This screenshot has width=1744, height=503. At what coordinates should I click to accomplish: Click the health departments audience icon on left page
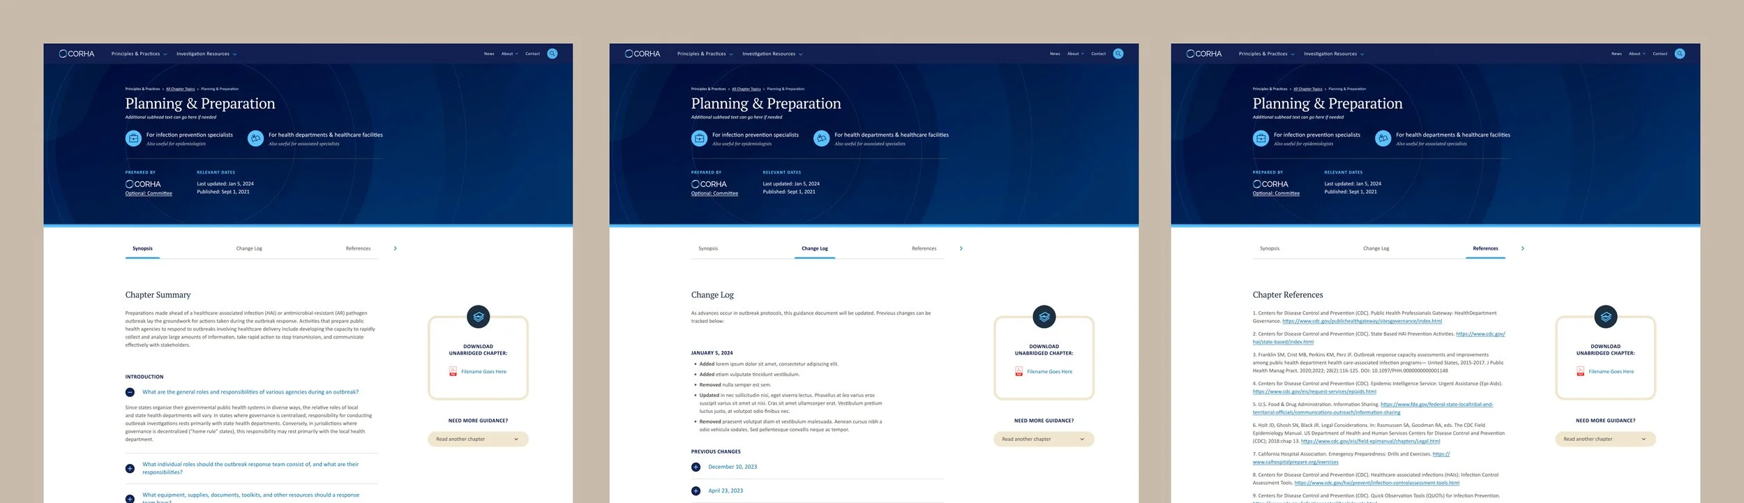coord(256,139)
